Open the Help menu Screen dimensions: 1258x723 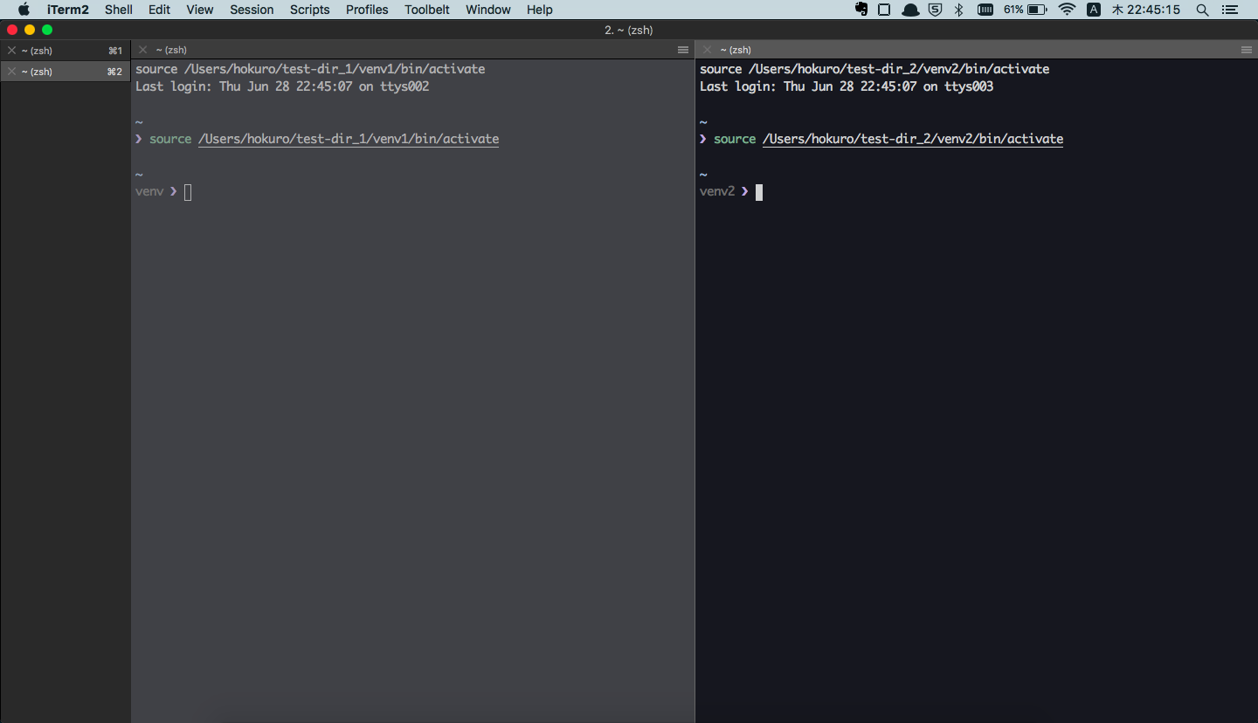point(540,10)
